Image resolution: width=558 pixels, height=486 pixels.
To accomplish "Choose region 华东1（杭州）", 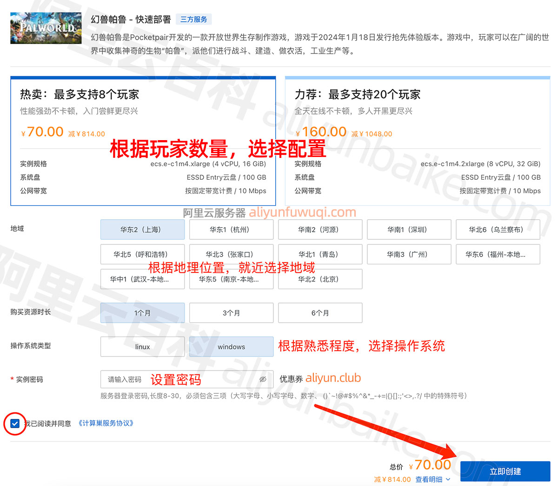I will (x=231, y=229).
